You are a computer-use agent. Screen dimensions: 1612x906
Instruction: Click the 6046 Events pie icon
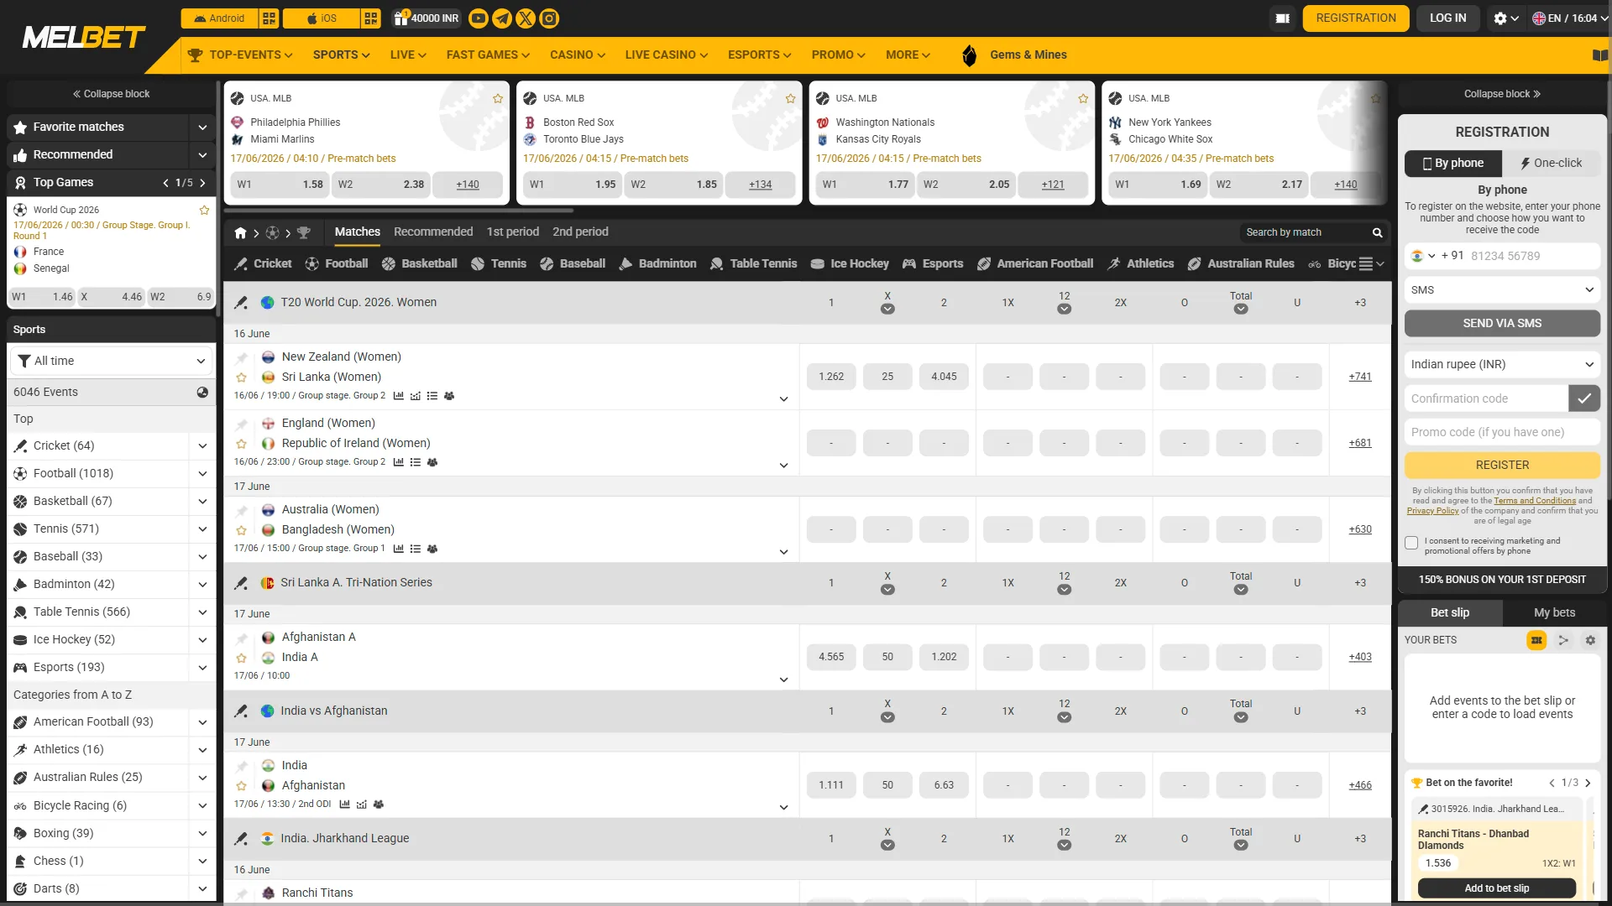click(x=202, y=393)
